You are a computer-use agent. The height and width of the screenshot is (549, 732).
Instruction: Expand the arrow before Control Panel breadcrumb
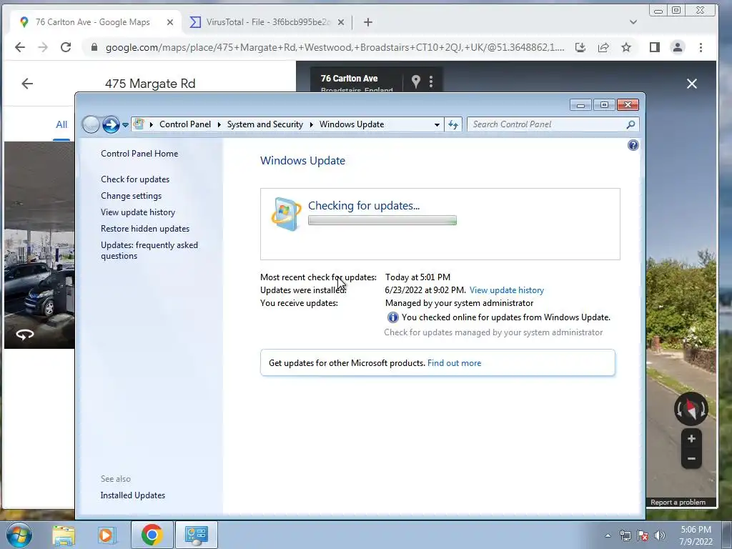(152, 124)
